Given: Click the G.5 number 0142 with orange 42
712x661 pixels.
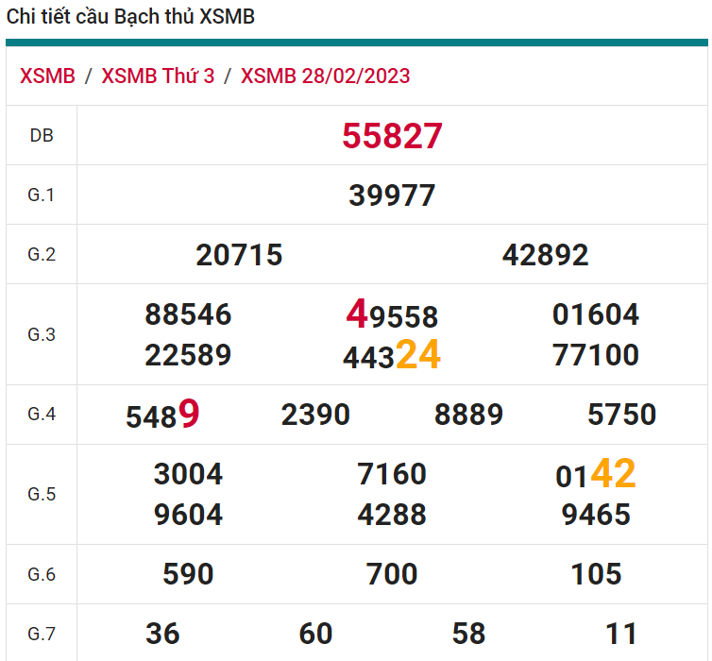Looking at the screenshot, I should [596, 475].
